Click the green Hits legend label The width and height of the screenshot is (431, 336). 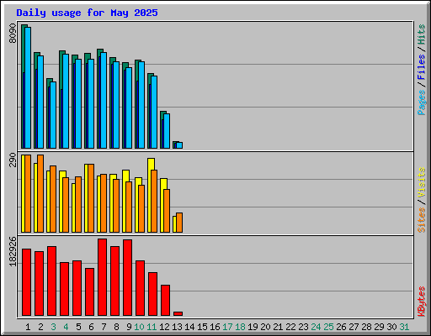422,35
